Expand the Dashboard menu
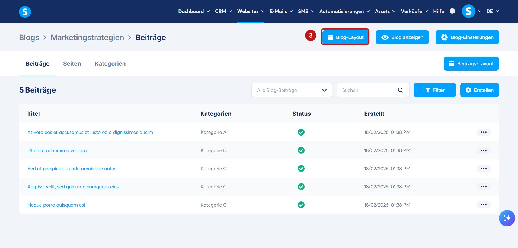518x248 pixels. point(194,11)
